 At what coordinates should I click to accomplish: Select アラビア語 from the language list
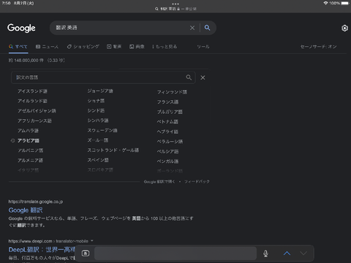click(29, 140)
